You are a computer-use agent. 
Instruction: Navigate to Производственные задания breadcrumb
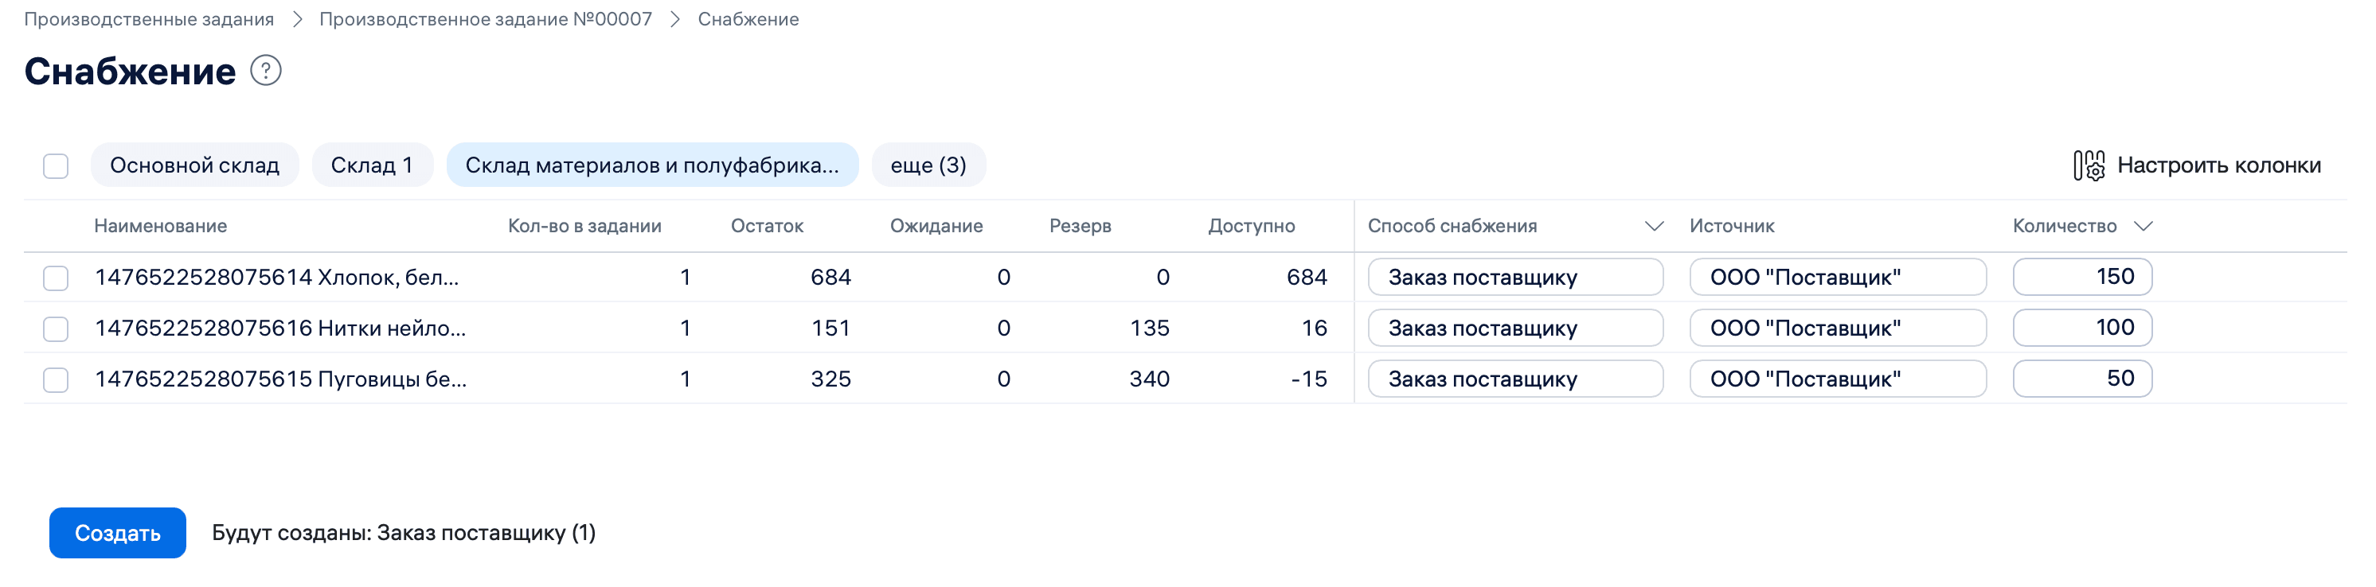tap(151, 18)
